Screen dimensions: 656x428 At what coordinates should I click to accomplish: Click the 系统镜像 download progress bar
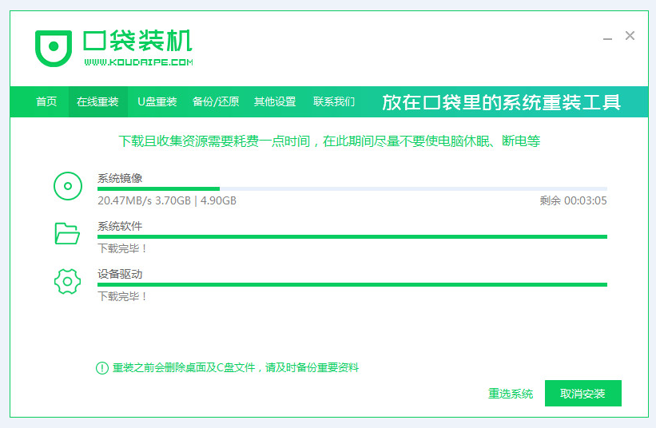pos(352,189)
